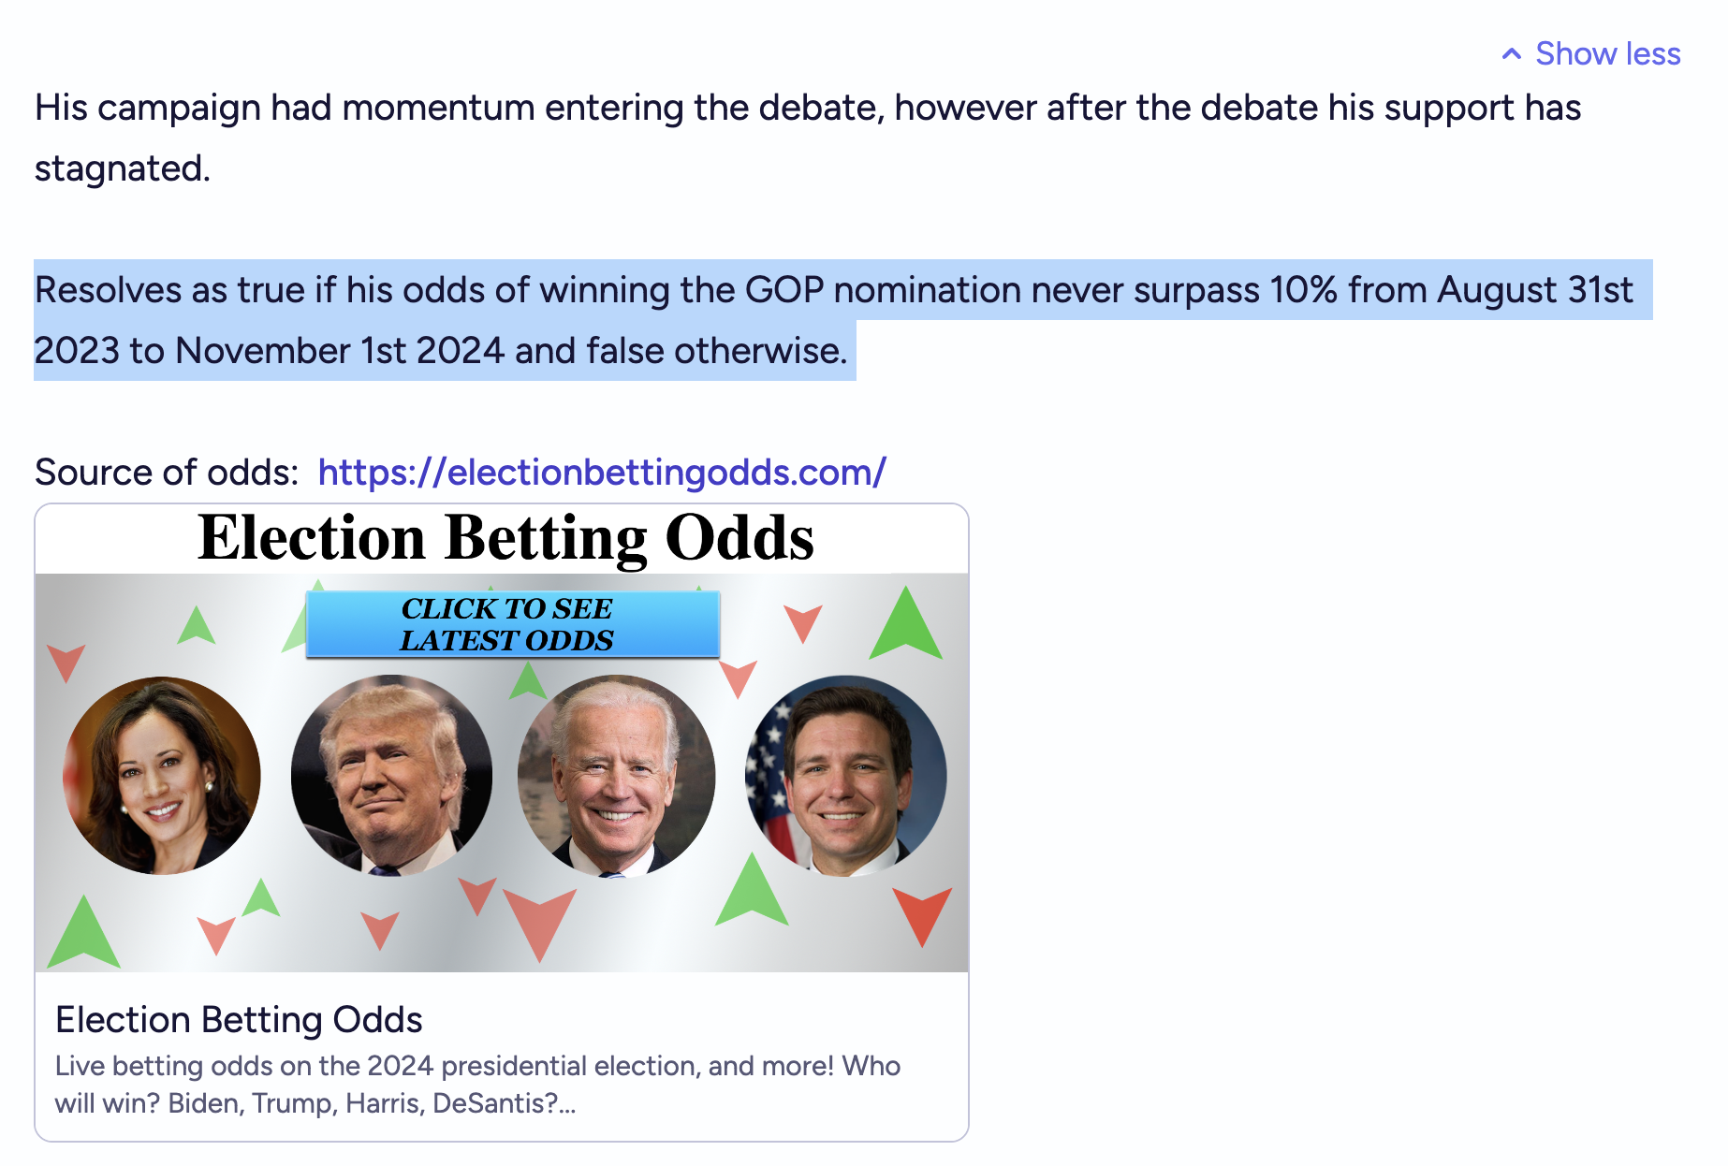The image size is (1728, 1166).
Task: Click the Election Betting Odds image header
Action: pos(505,538)
